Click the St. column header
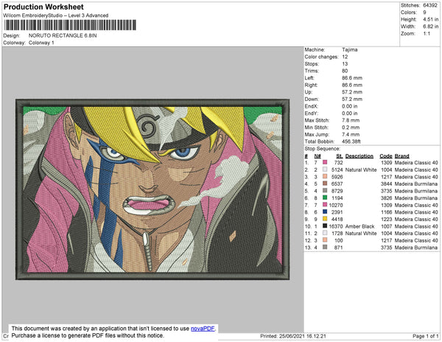The height and width of the screenshot is (342, 442). click(x=340, y=156)
